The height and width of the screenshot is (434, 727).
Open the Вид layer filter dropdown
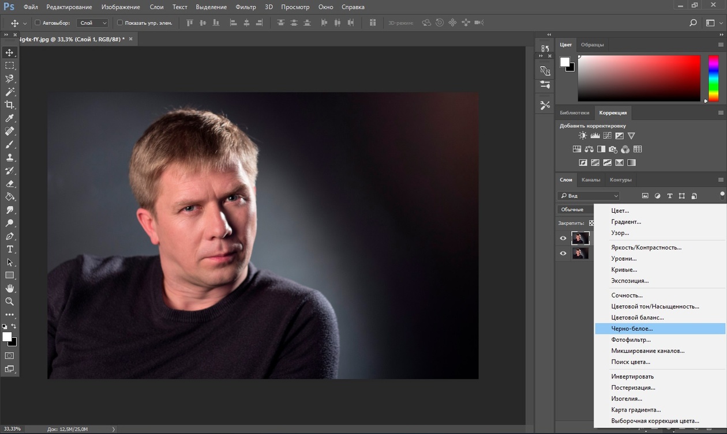tap(589, 196)
